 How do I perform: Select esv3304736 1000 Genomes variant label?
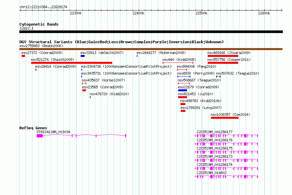click(x=126, y=66)
